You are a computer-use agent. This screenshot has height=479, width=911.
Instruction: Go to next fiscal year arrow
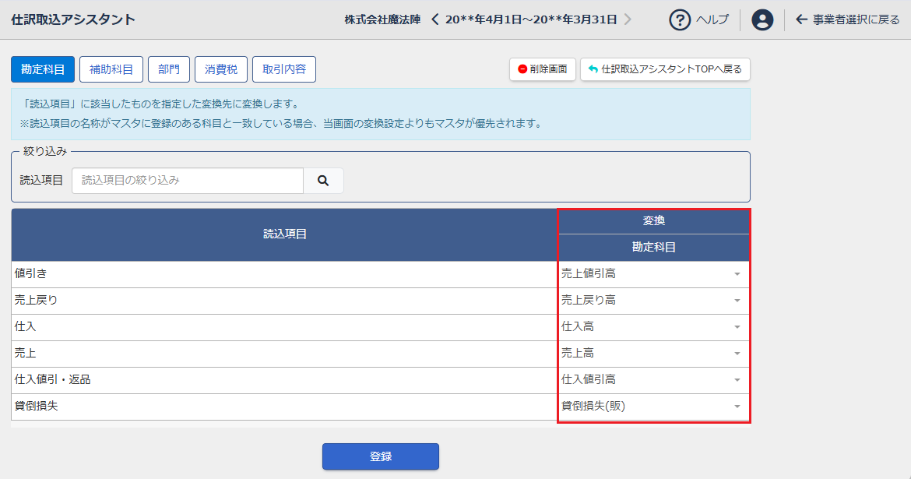[628, 19]
